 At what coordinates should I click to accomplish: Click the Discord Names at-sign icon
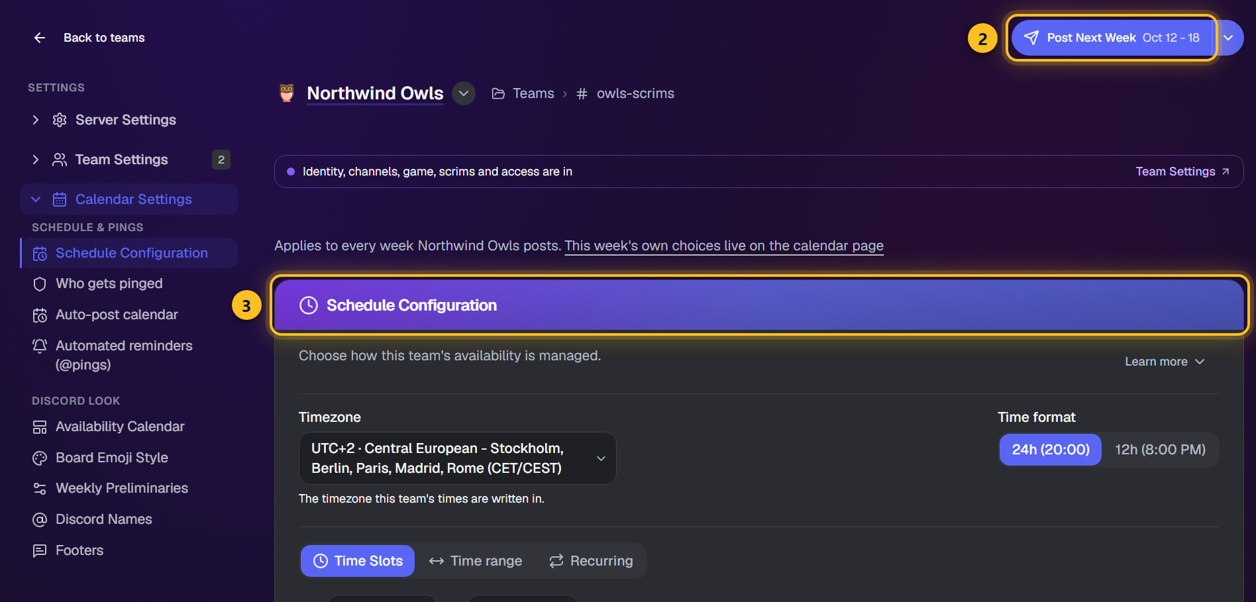pos(40,520)
